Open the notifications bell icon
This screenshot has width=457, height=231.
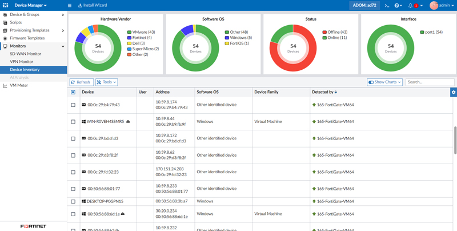pos(410,5)
